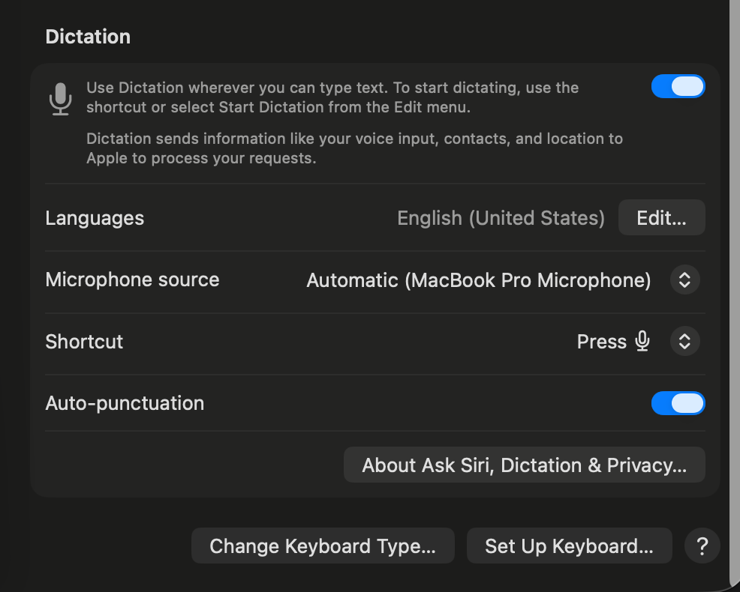Enable Dictation with the top toggle switch
This screenshot has height=592, width=740.
[678, 86]
